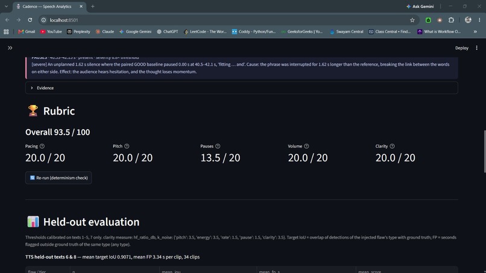Screen dimensions: 486x273
Task: Show help tooltip for Pacing metric
Action: pyautogui.click(x=42, y=146)
